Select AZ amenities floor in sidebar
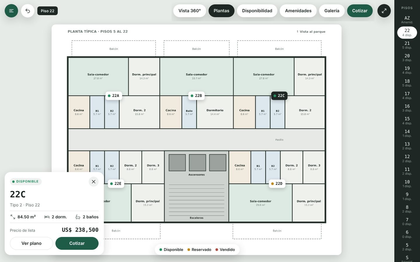420x262 pixels. click(407, 20)
